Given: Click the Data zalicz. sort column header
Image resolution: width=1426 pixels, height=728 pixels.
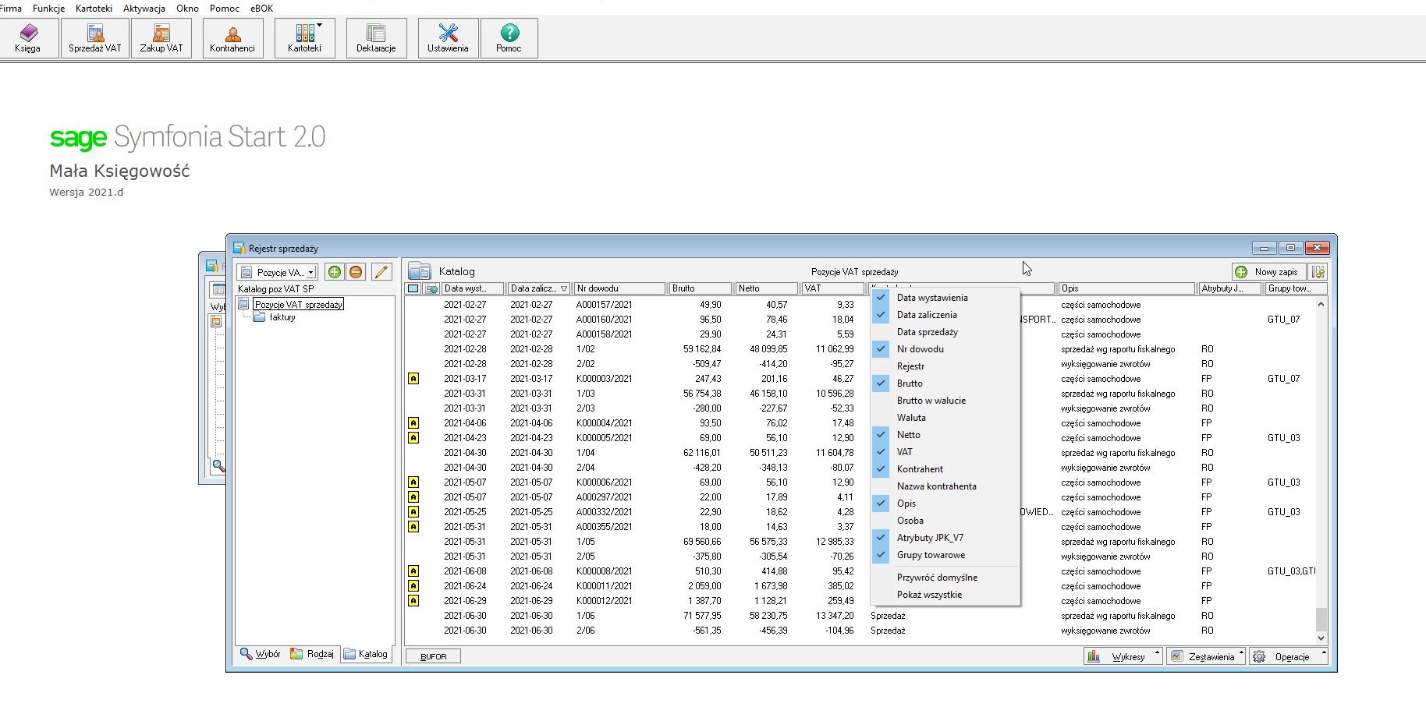Looking at the screenshot, I should tap(539, 288).
